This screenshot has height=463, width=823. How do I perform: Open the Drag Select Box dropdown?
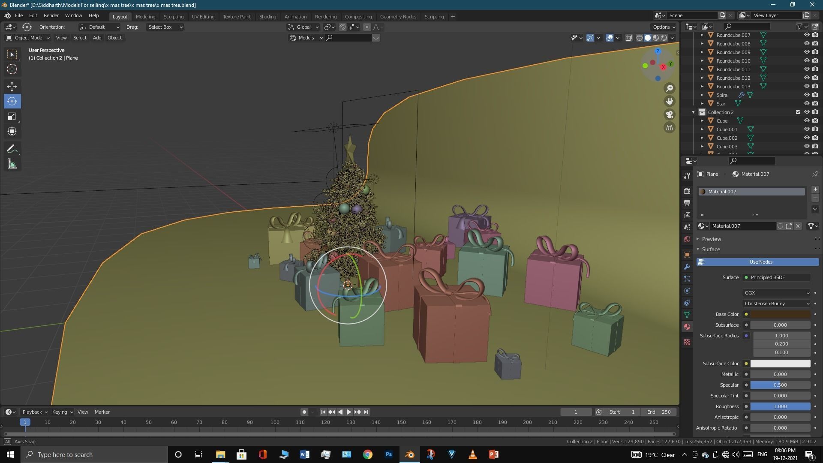coord(165,27)
